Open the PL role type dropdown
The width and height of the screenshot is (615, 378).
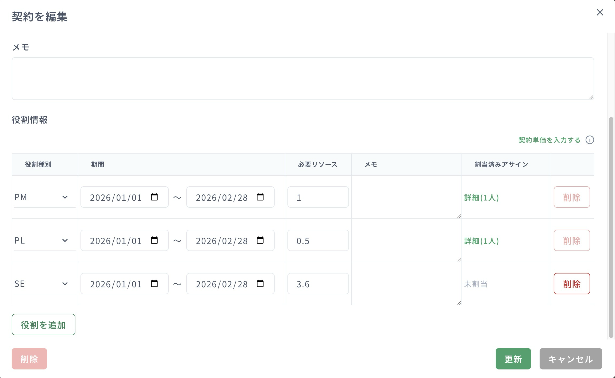(x=45, y=241)
